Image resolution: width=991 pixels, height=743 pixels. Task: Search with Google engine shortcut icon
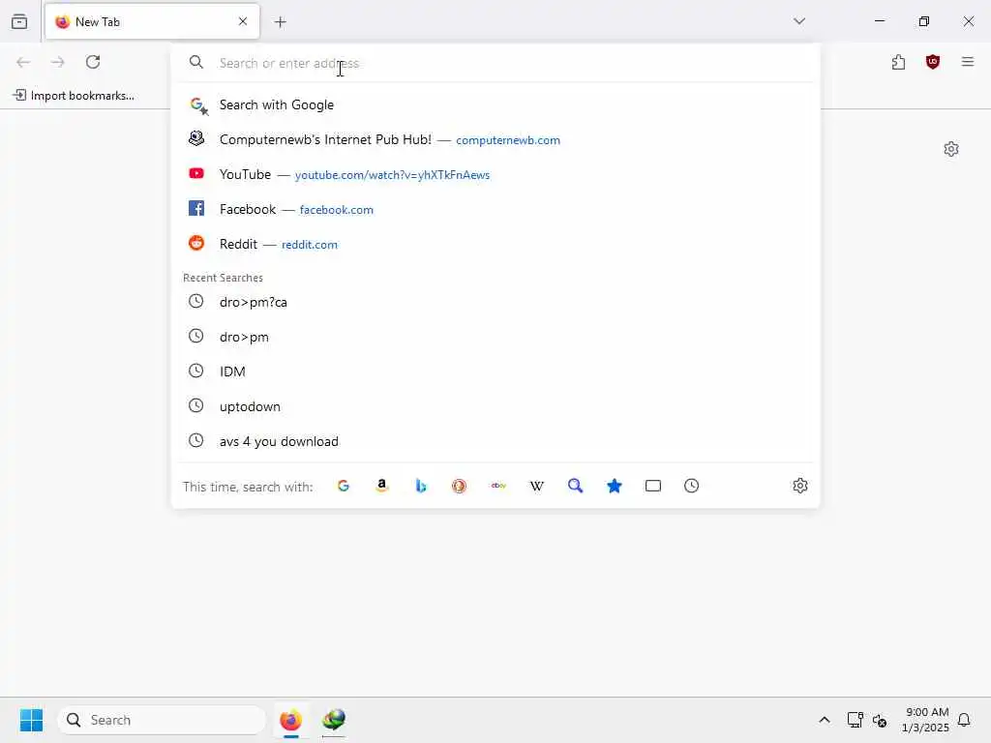(344, 486)
